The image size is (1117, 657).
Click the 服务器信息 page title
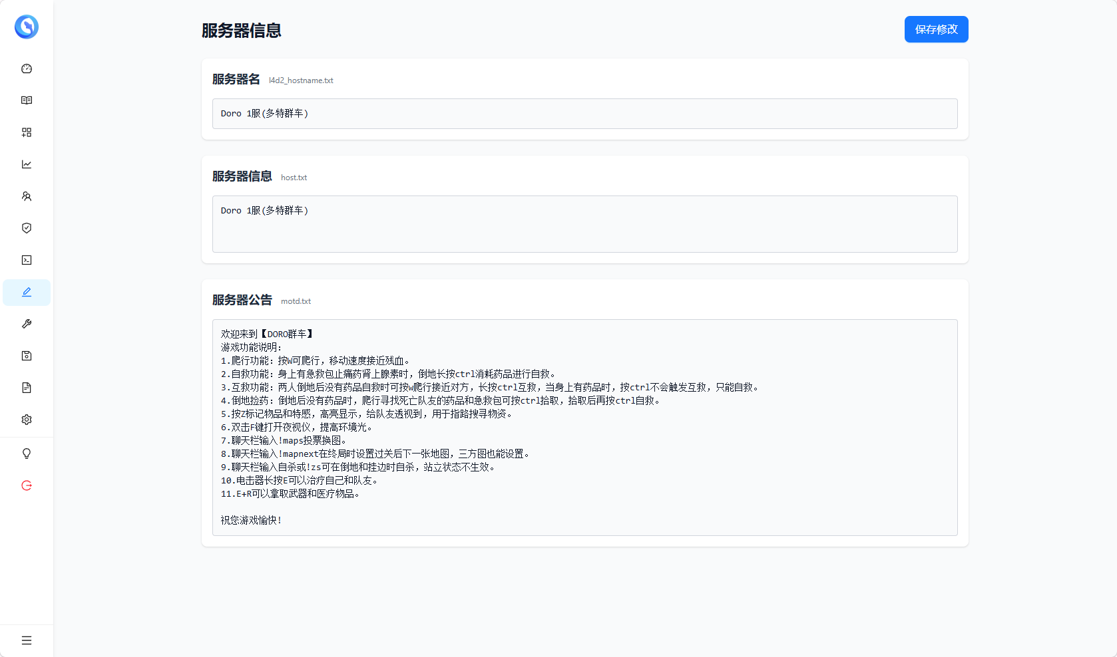[242, 31]
